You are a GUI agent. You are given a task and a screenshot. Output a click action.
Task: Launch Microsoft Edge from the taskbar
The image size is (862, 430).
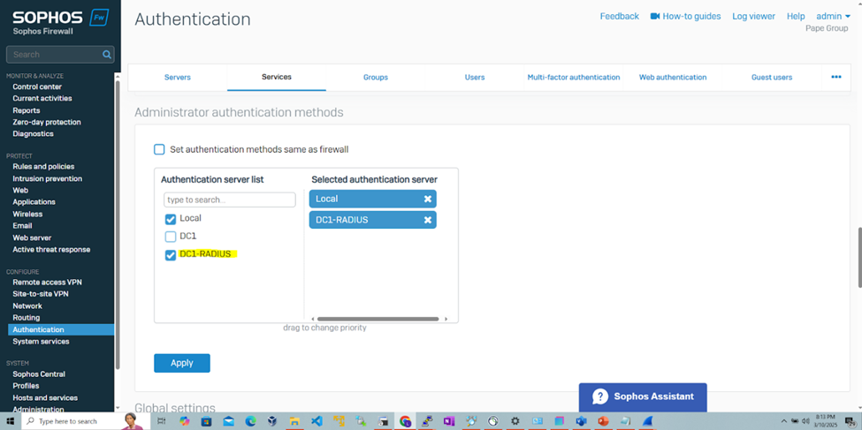(x=251, y=421)
